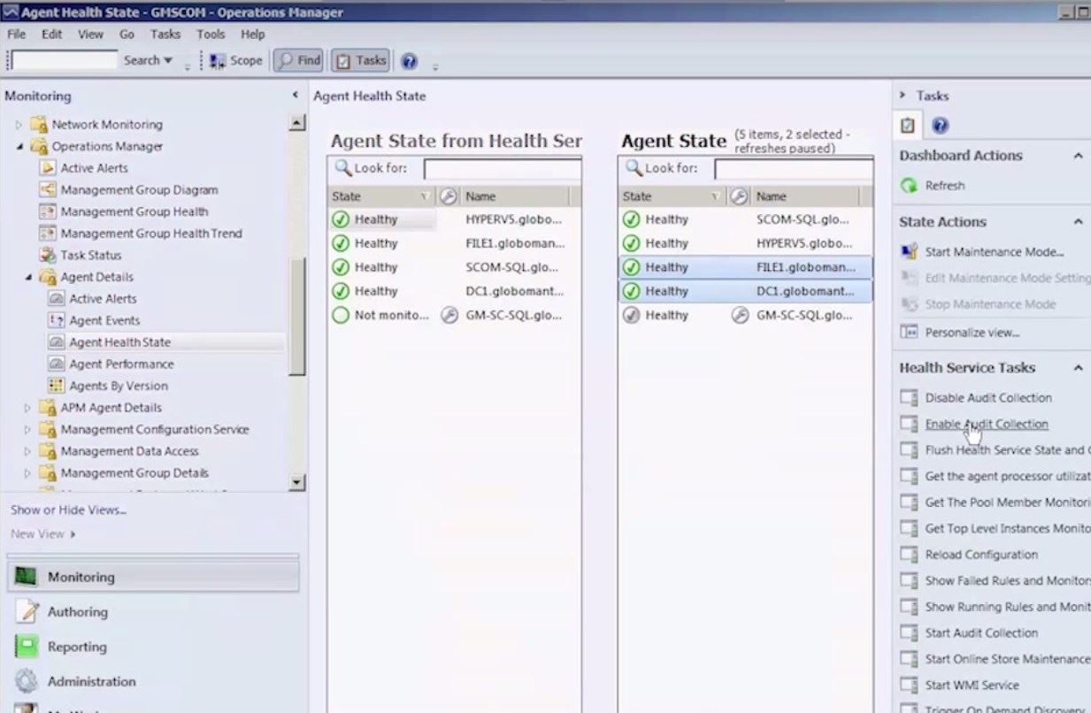The image size is (1091, 713).
Task: Click the maintenance mode column header in left table
Action: pyautogui.click(x=449, y=196)
